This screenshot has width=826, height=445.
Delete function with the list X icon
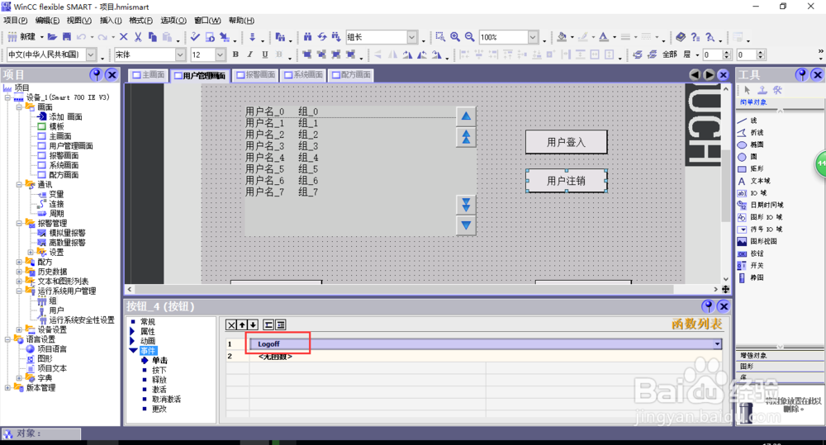pos(231,325)
